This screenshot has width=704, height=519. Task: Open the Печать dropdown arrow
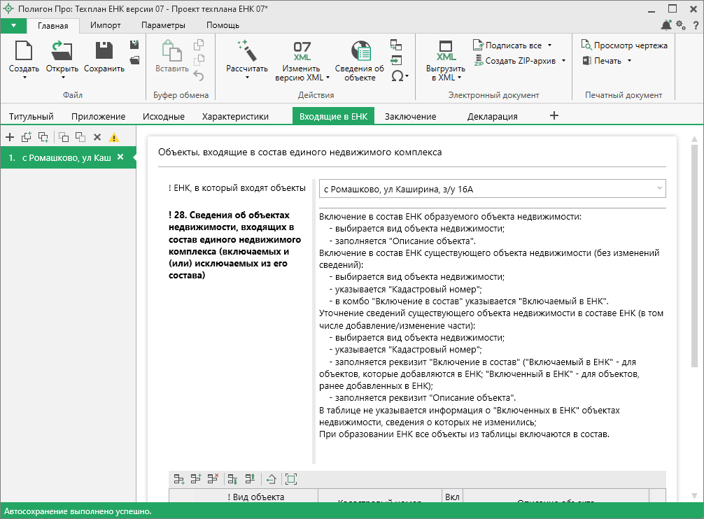point(629,61)
